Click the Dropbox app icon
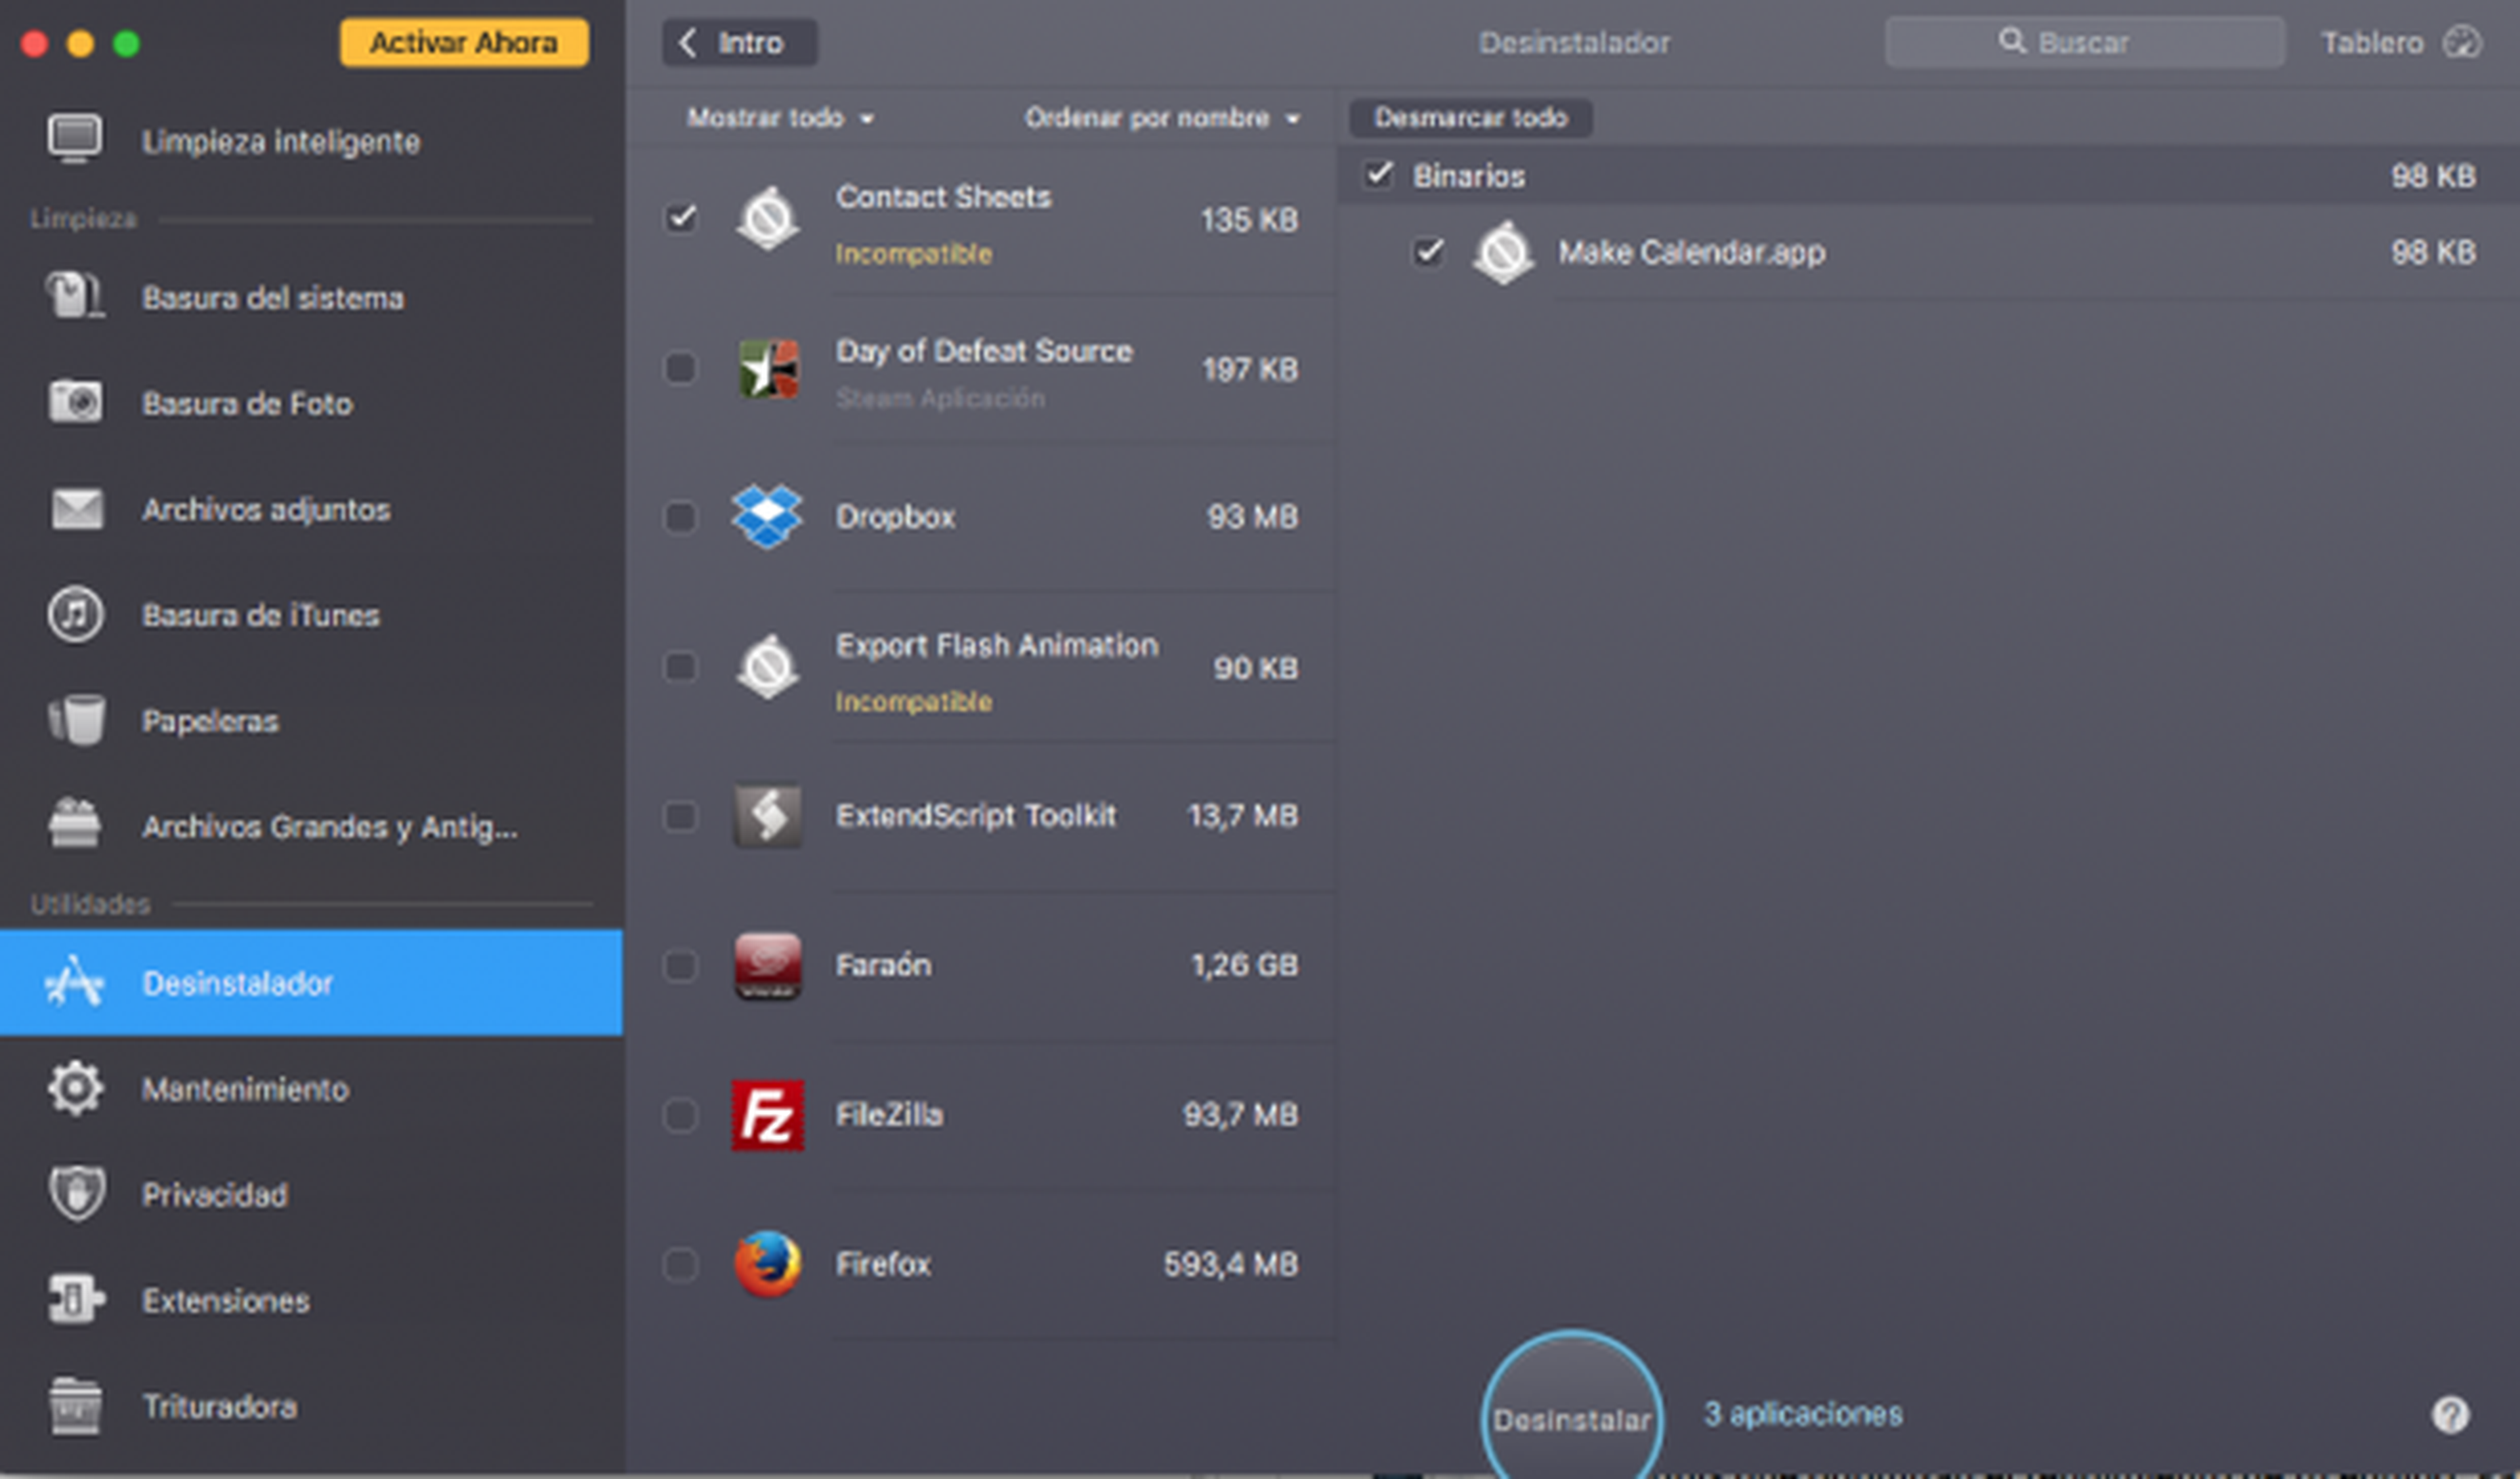Image resolution: width=2520 pixels, height=1479 pixels. [766, 516]
